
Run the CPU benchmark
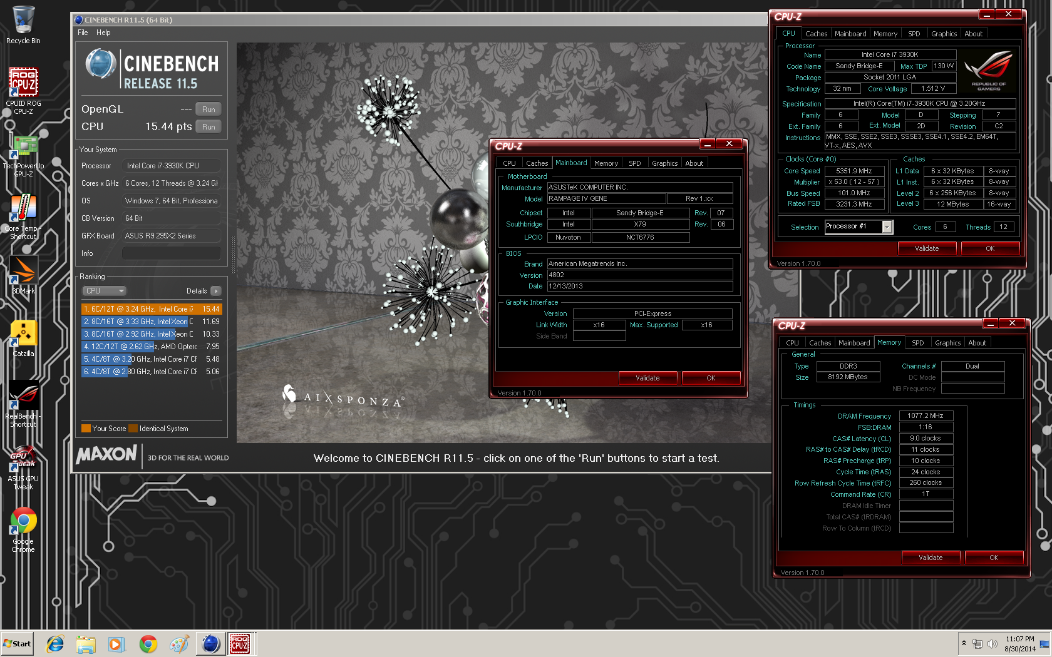(209, 126)
